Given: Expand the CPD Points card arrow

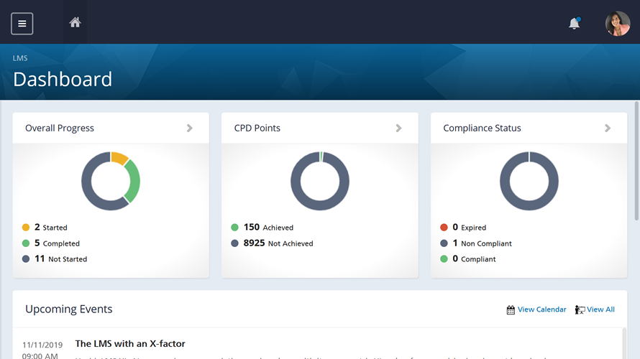Looking at the screenshot, I should 399,128.
